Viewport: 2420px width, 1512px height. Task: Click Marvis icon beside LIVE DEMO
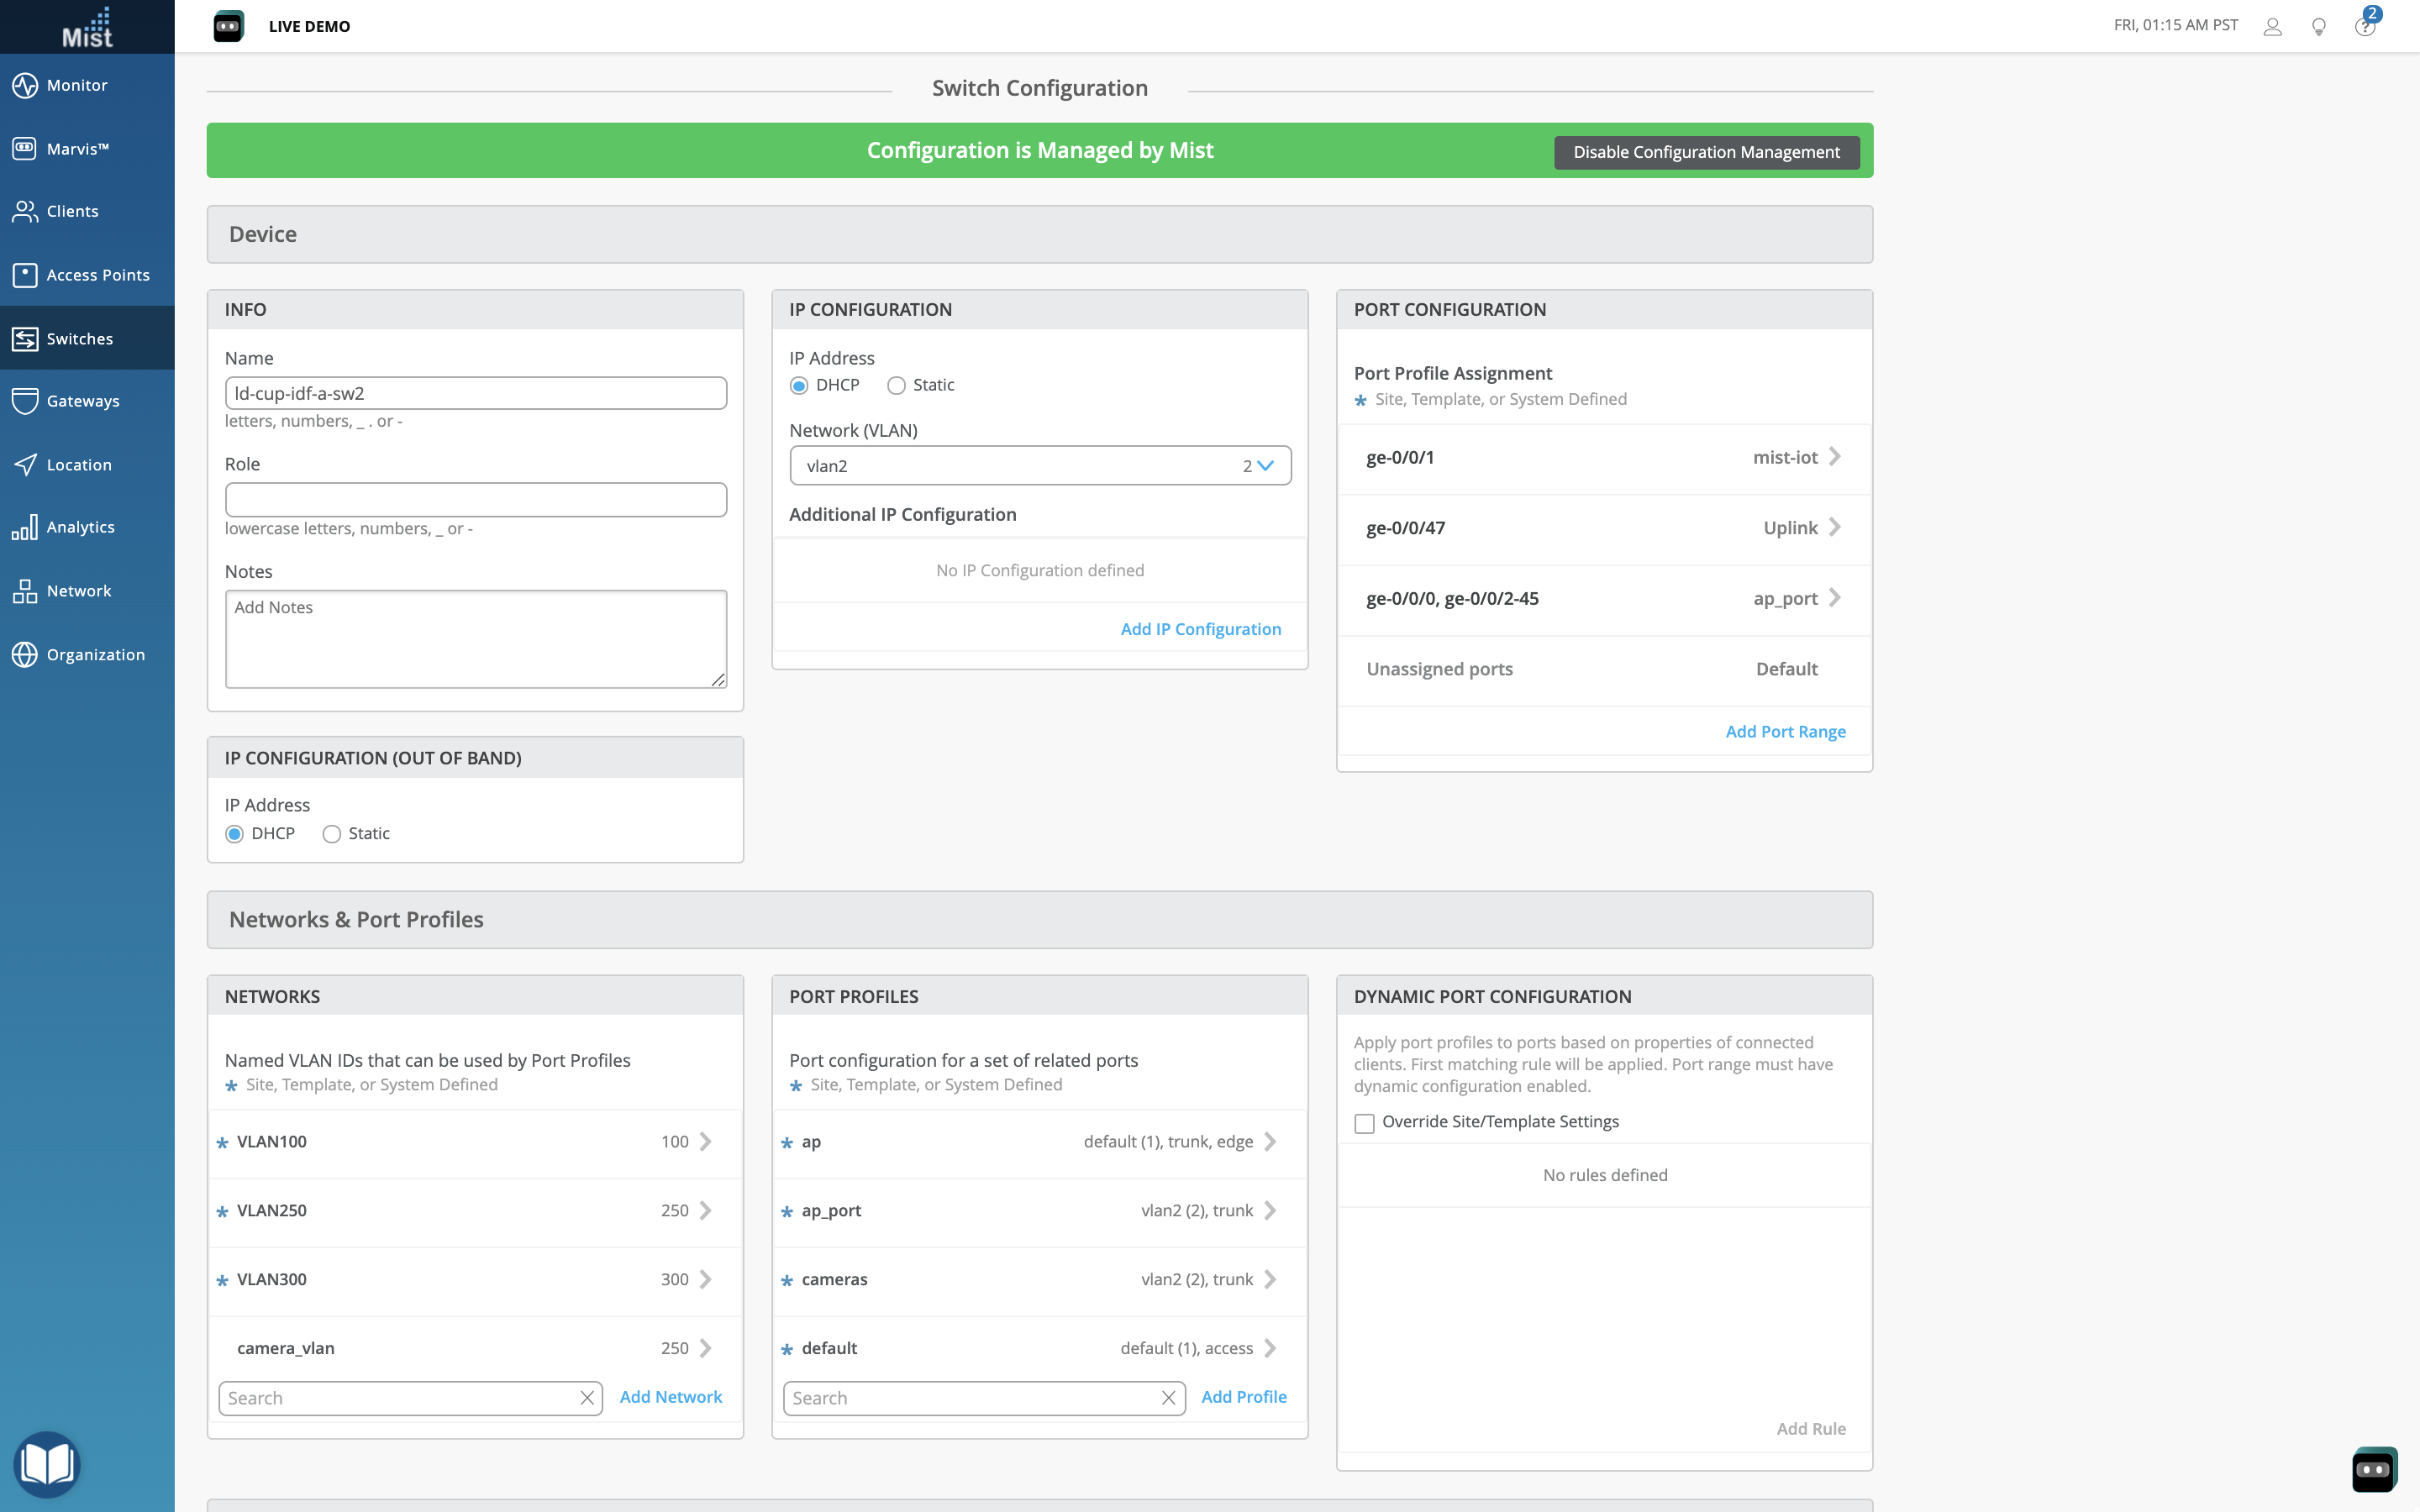[x=228, y=27]
